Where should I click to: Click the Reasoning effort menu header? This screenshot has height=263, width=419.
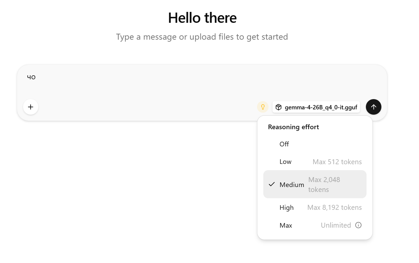(293, 127)
